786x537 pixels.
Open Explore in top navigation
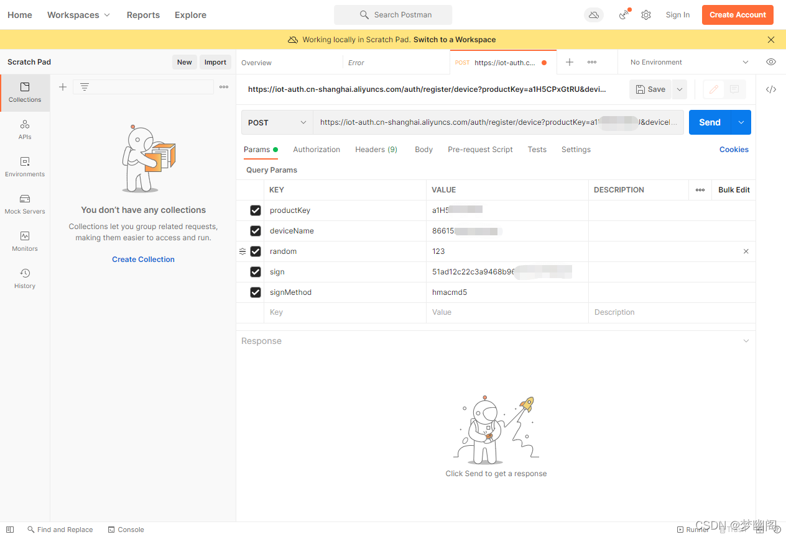click(190, 15)
